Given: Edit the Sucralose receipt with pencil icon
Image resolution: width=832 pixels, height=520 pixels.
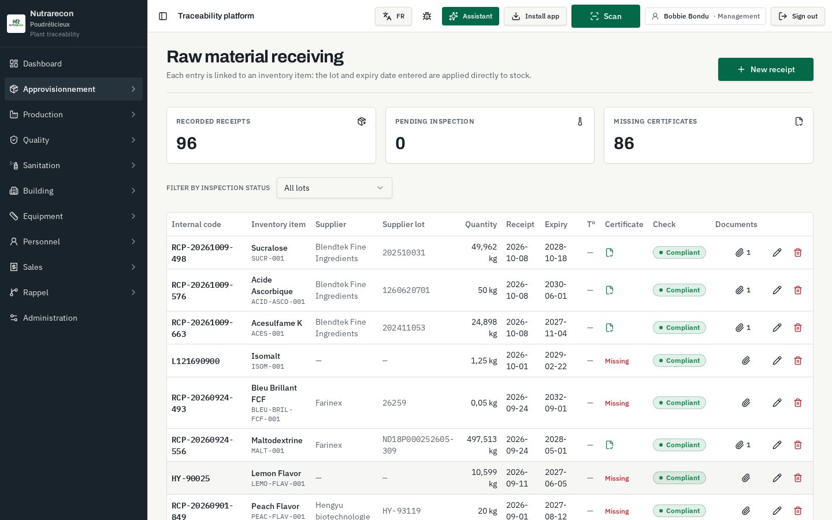Looking at the screenshot, I should [777, 252].
